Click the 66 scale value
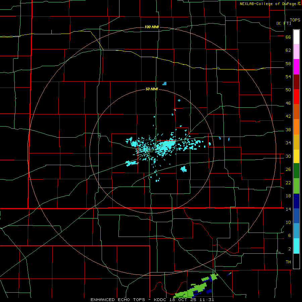 point(288,37)
